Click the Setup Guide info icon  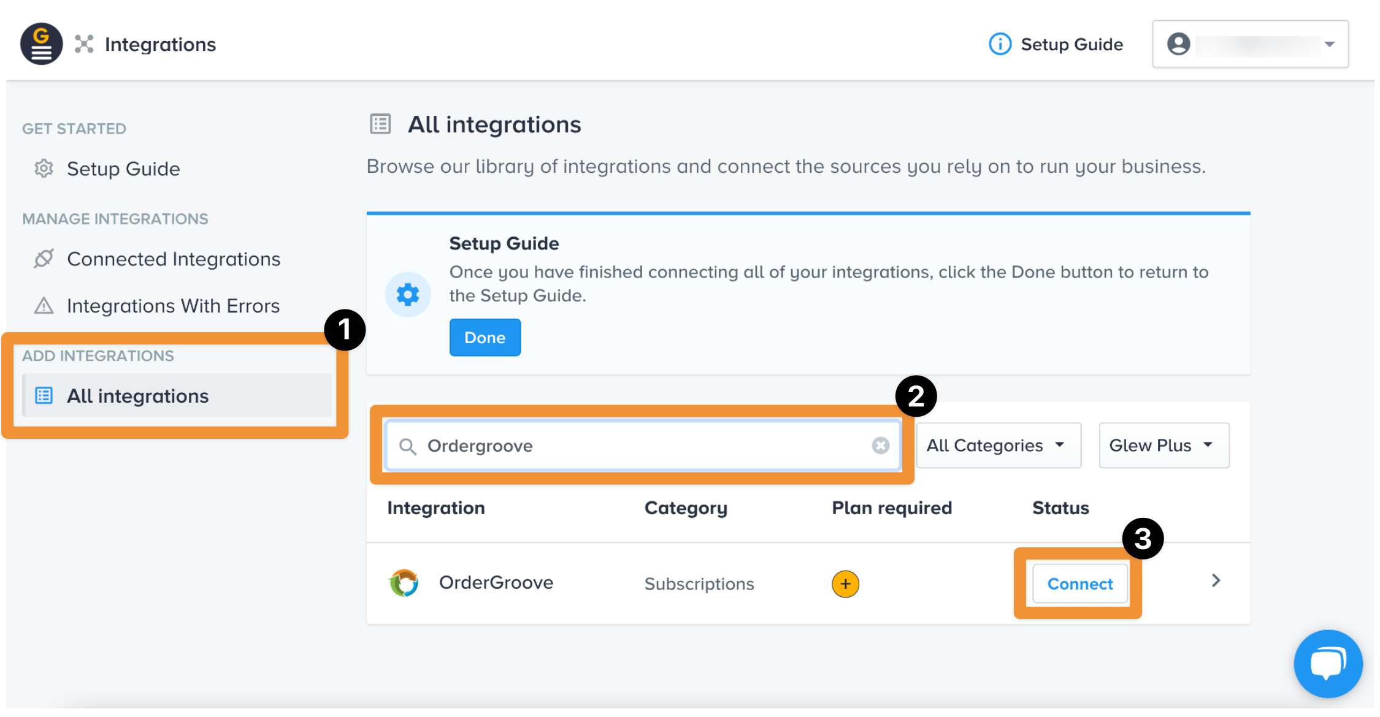tap(1000, 44)
